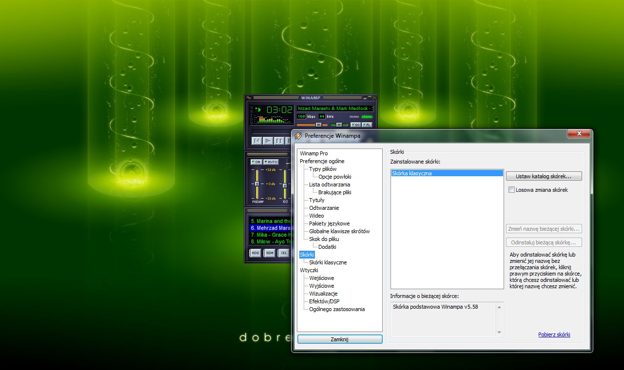Select playlist track 5 Marina and the
Screen dimensions: 624x370
click(x=271, y=221)
